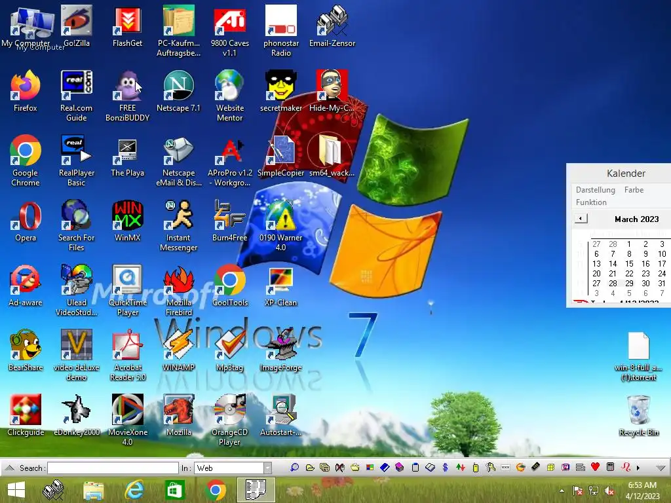This screenshot has height=503, width=671.
Task: Select March 28 in the Kalender
Action: click(x=613, y=284)
